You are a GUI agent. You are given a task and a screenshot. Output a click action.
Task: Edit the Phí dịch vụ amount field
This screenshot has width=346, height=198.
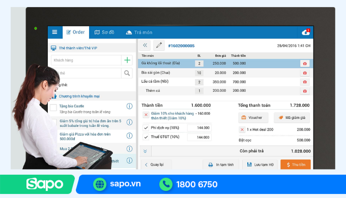[199, 128]
